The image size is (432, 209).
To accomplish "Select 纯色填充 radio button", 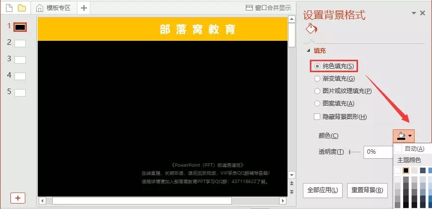I will pos(317,66).
